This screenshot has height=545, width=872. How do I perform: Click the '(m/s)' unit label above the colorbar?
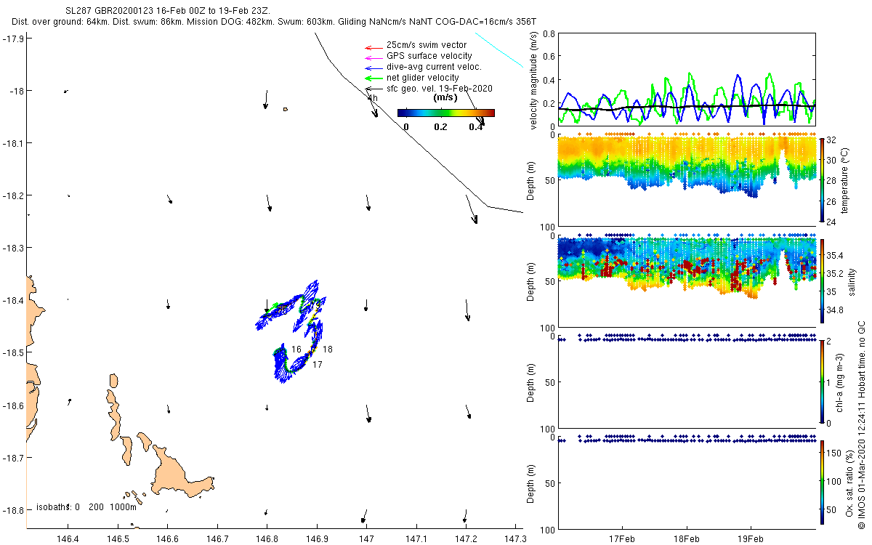(x=444, y=97)
